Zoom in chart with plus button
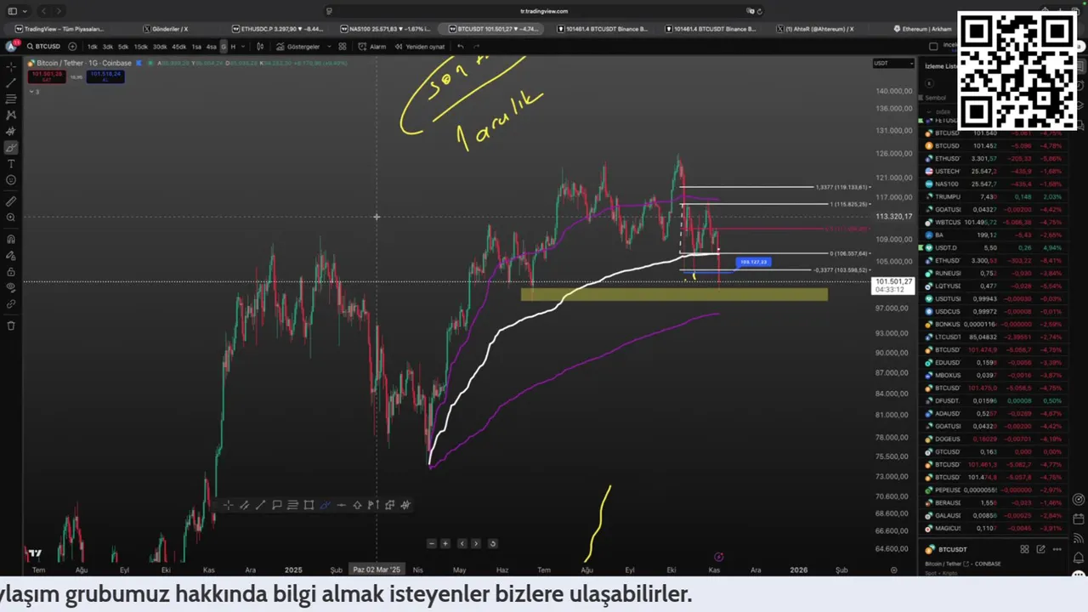This screenshot has width=1088, height=612. 445,543
